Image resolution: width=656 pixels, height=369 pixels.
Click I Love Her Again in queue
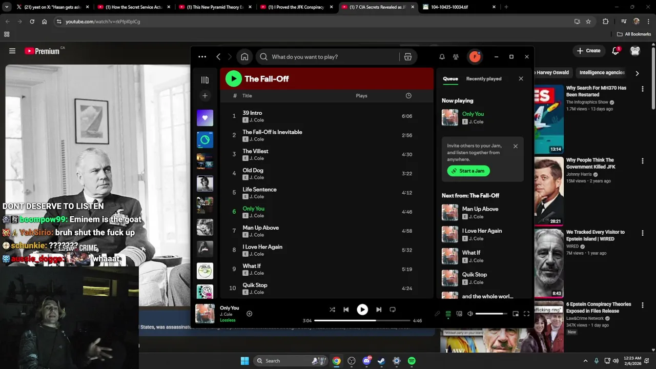482,231
